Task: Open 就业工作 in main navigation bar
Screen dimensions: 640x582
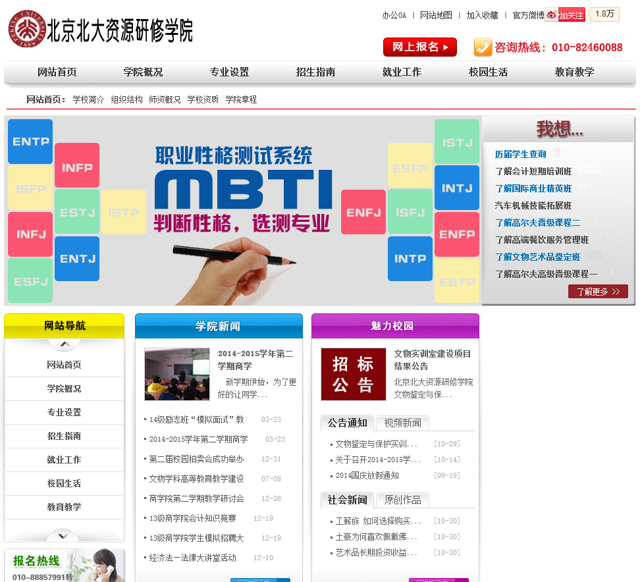Action: pos(402,72)
